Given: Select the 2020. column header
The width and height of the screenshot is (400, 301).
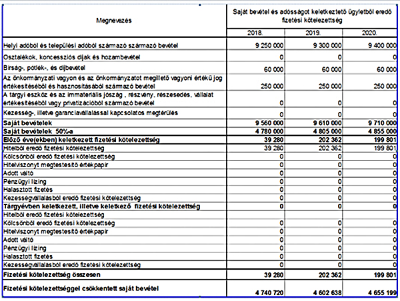Looking at the screenshot, I should point(371,32).
